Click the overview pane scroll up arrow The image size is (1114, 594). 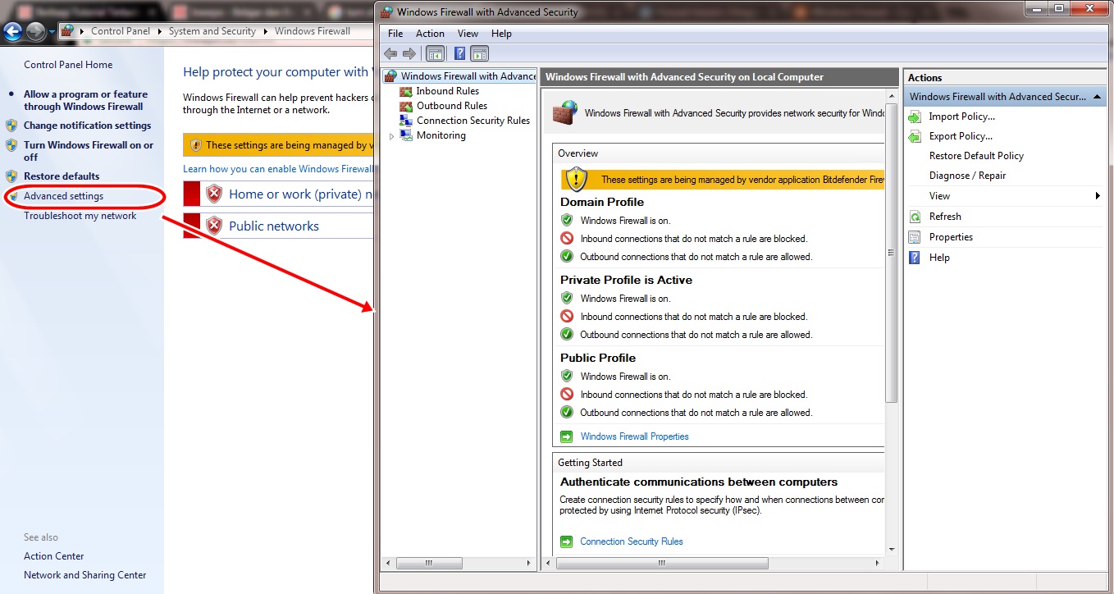pyautogui.click(x=892, y=96)
